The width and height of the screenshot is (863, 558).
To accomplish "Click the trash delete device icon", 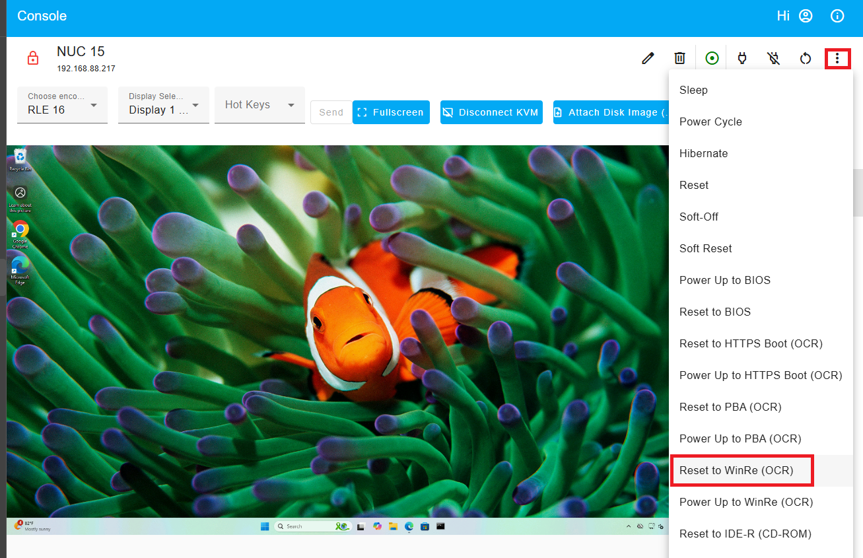I will click(x=679, y=58).
